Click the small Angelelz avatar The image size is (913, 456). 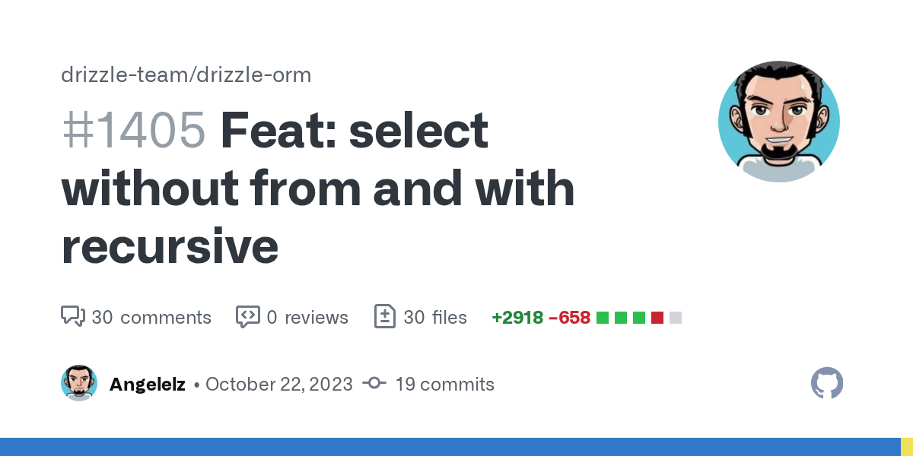[79, 384]
